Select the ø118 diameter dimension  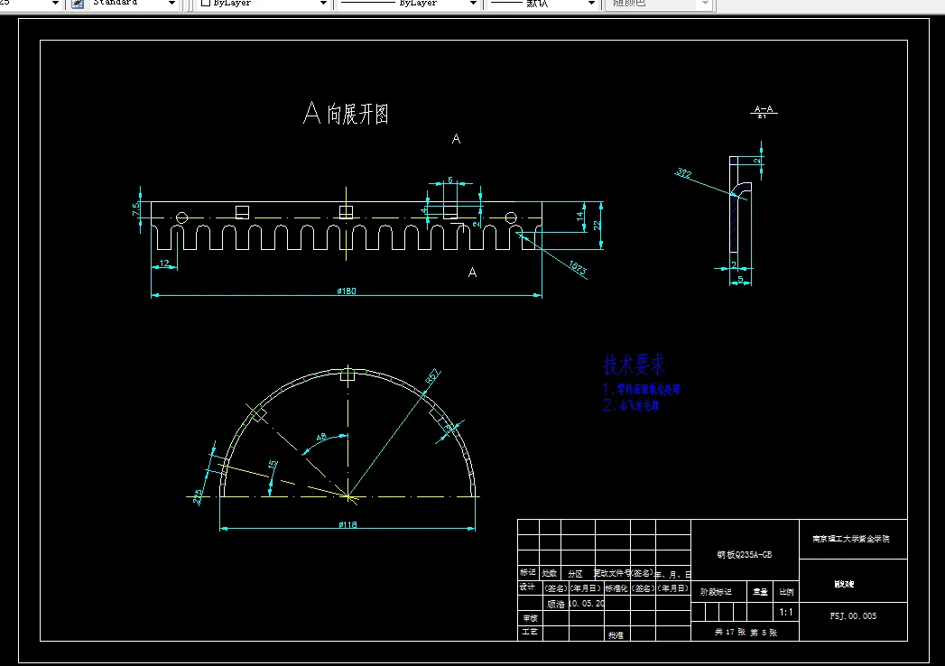pyautogui.click(x=347, y=524)
